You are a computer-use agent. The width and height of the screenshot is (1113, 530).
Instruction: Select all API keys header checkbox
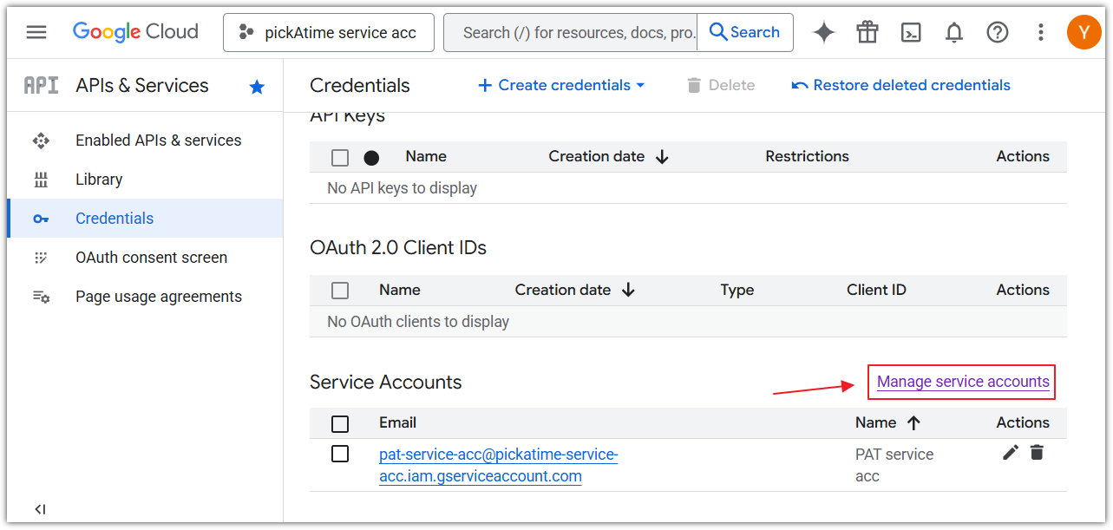coord(340,157)
